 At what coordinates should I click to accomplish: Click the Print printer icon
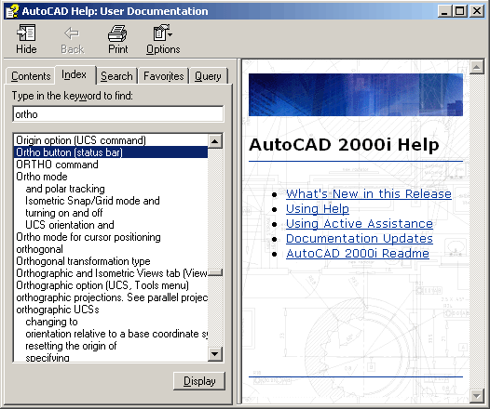point(117,33)
